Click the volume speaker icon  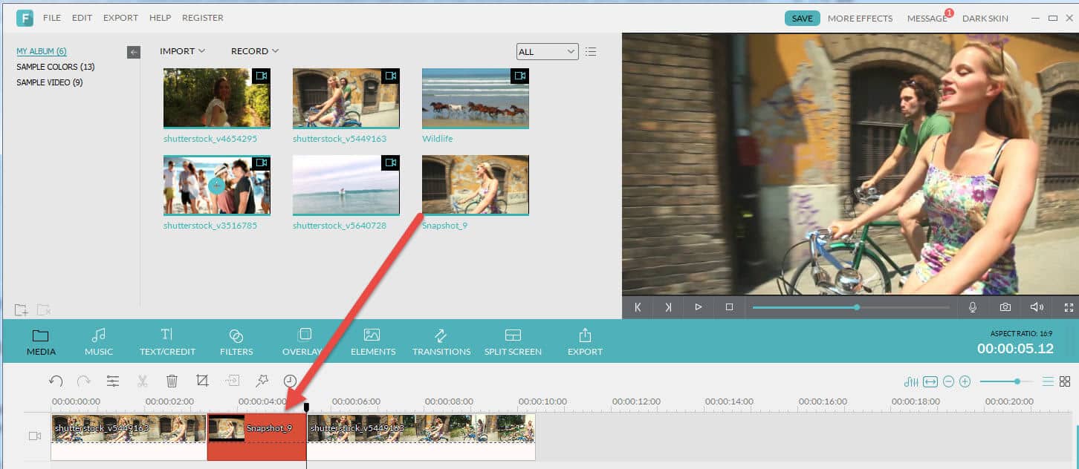1037,307
